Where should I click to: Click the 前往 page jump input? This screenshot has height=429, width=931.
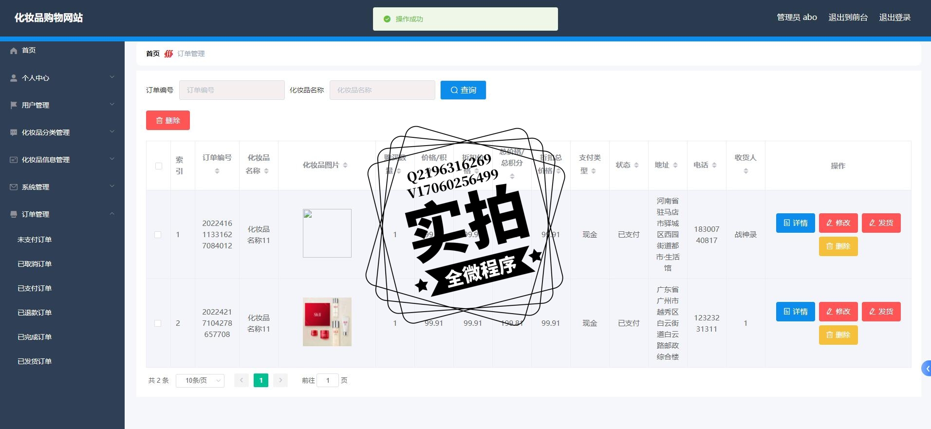coord(328,380)
